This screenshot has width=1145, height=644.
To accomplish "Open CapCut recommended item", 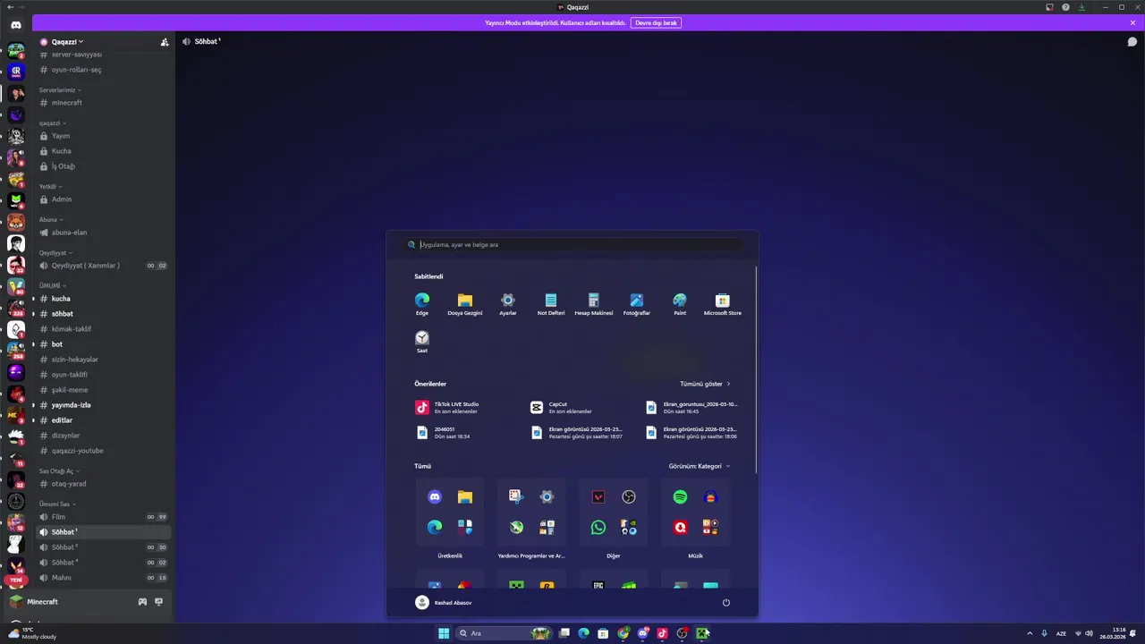I will point(562,407).
